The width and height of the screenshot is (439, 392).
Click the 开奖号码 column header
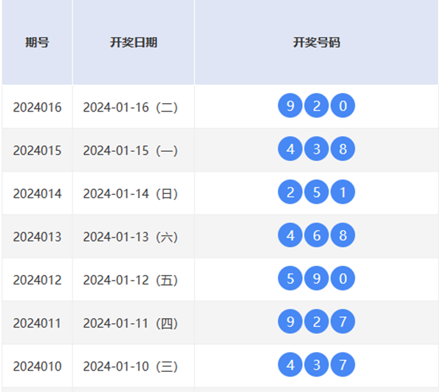pyautogui.click(x=316, y=43)
